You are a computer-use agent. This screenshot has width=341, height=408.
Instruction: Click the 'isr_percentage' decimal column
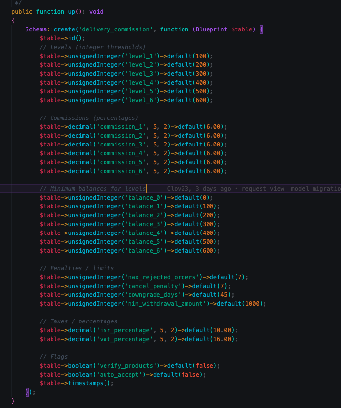click(125, 330)
